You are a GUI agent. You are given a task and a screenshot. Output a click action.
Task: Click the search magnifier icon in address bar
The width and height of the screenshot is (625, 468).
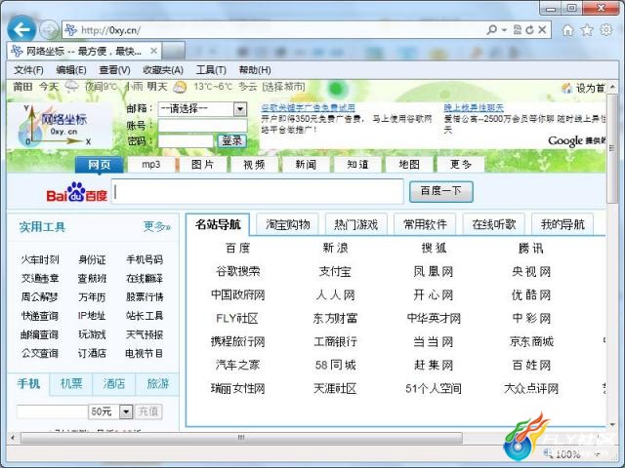[492, 29]
